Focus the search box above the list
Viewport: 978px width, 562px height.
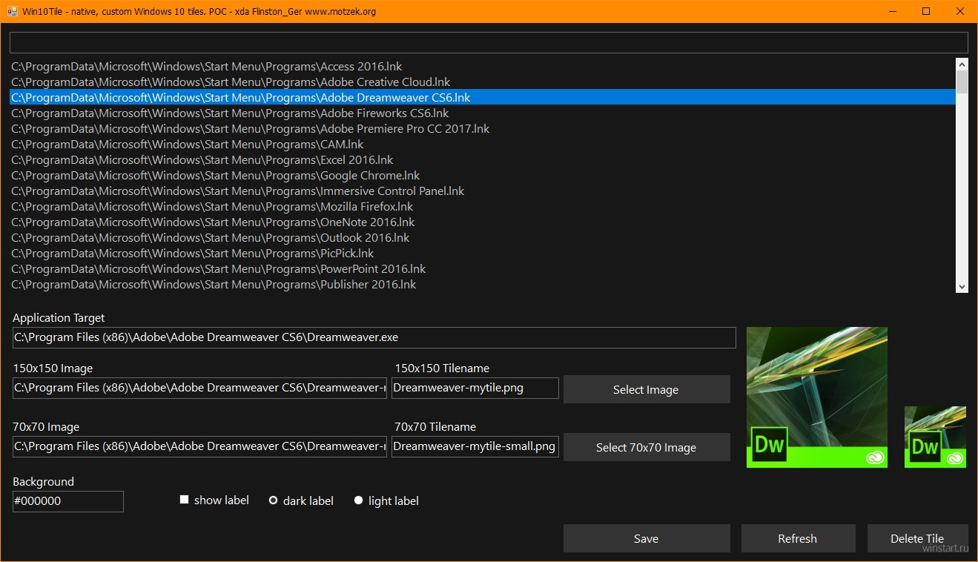[488, 42]
